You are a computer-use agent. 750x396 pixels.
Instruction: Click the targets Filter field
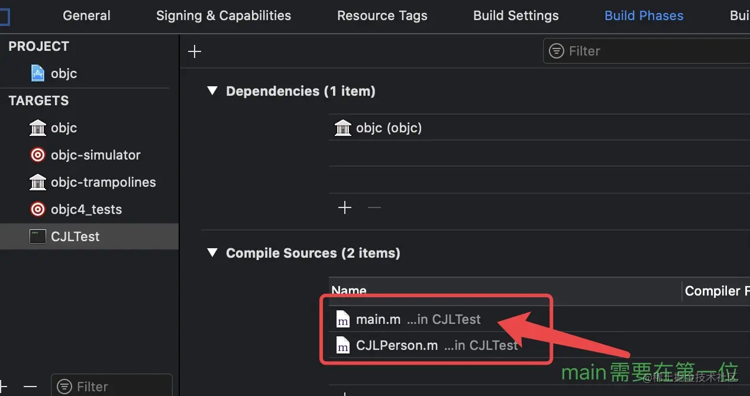tap(112, 387)
